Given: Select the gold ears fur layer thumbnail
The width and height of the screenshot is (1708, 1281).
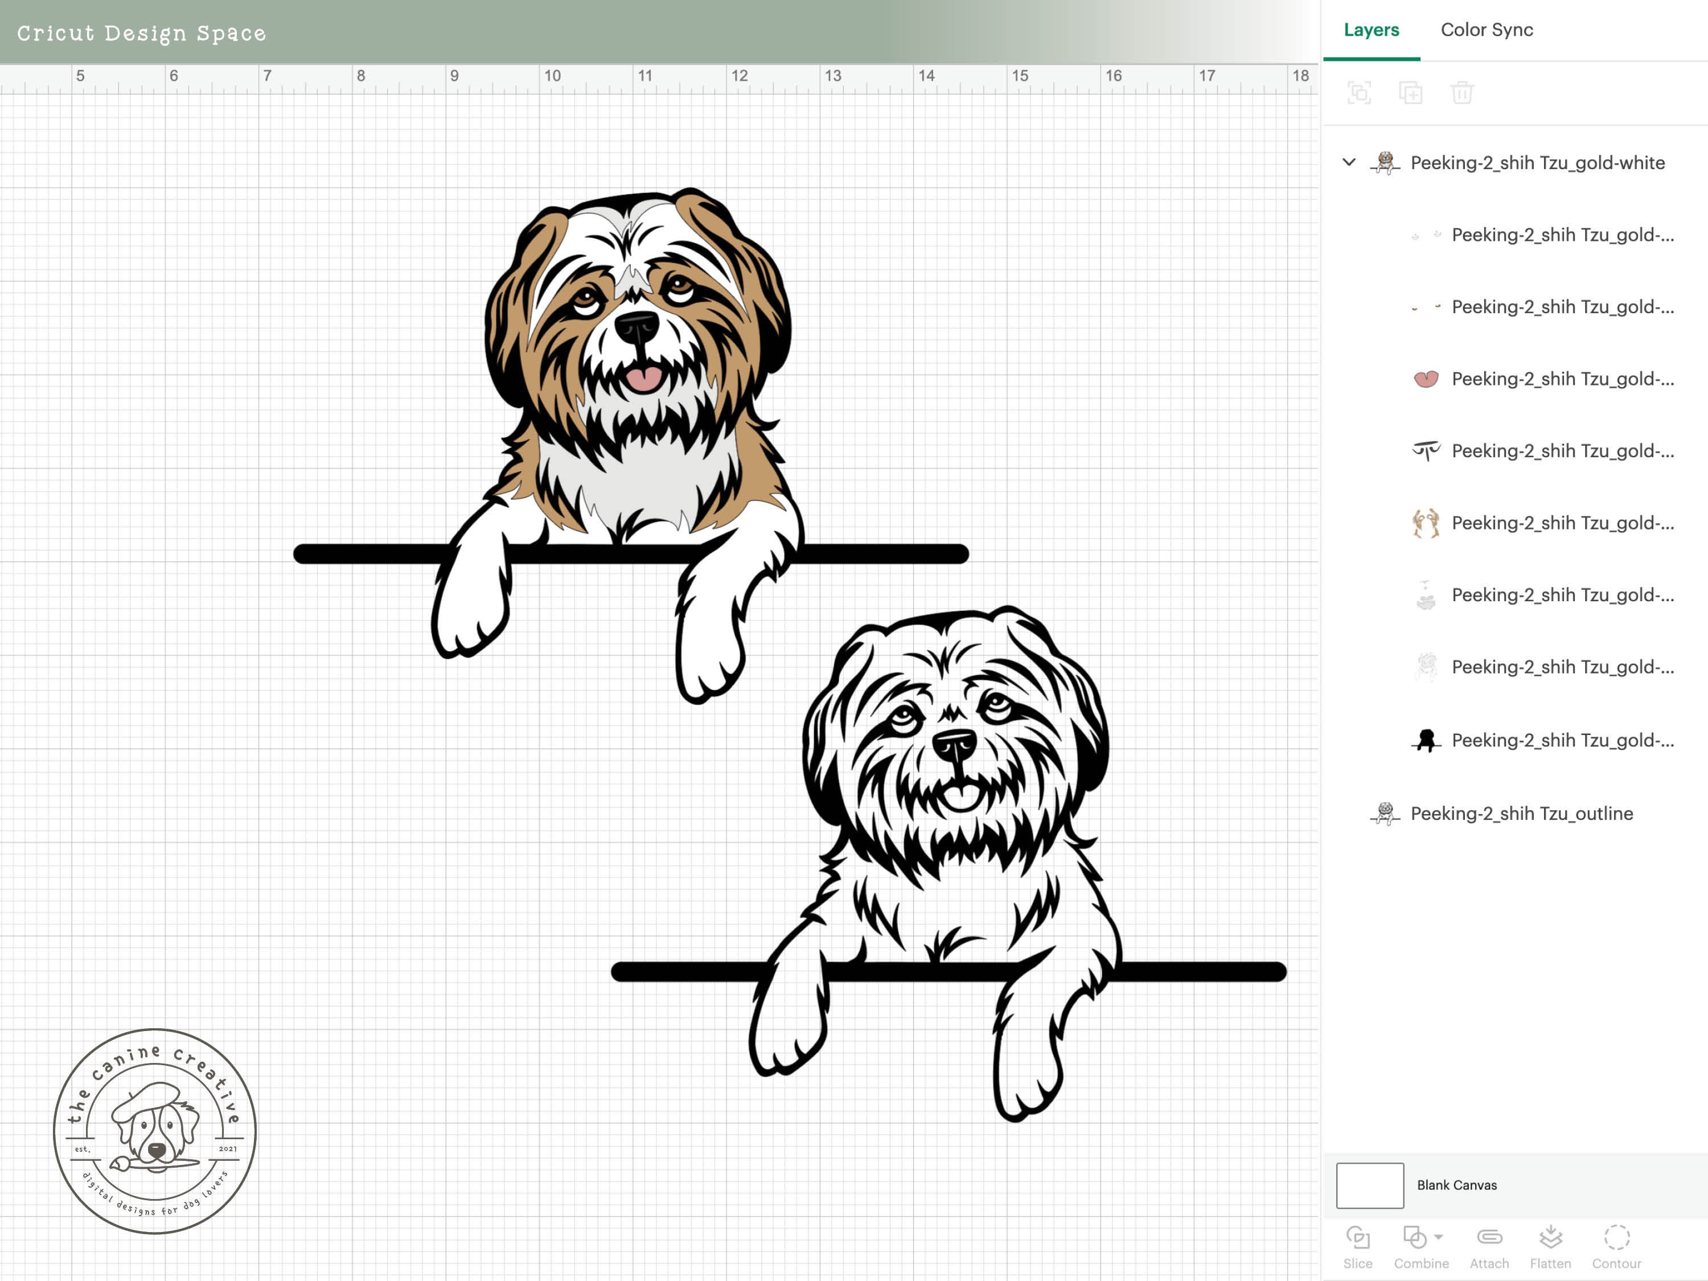Looking at the screenshot, I should 1426,524.
